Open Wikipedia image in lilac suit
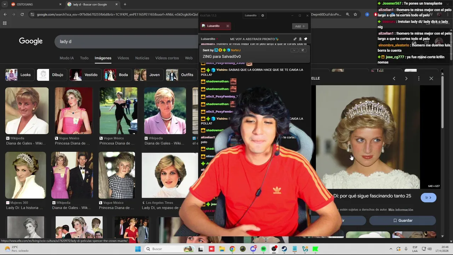This screenshot has width=453, height=255. (x=165, y=111)
